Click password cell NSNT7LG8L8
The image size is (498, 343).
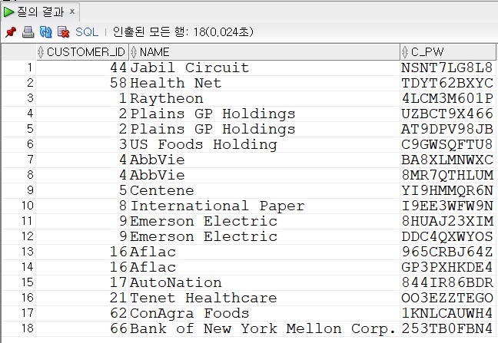[x=448, y=68]
